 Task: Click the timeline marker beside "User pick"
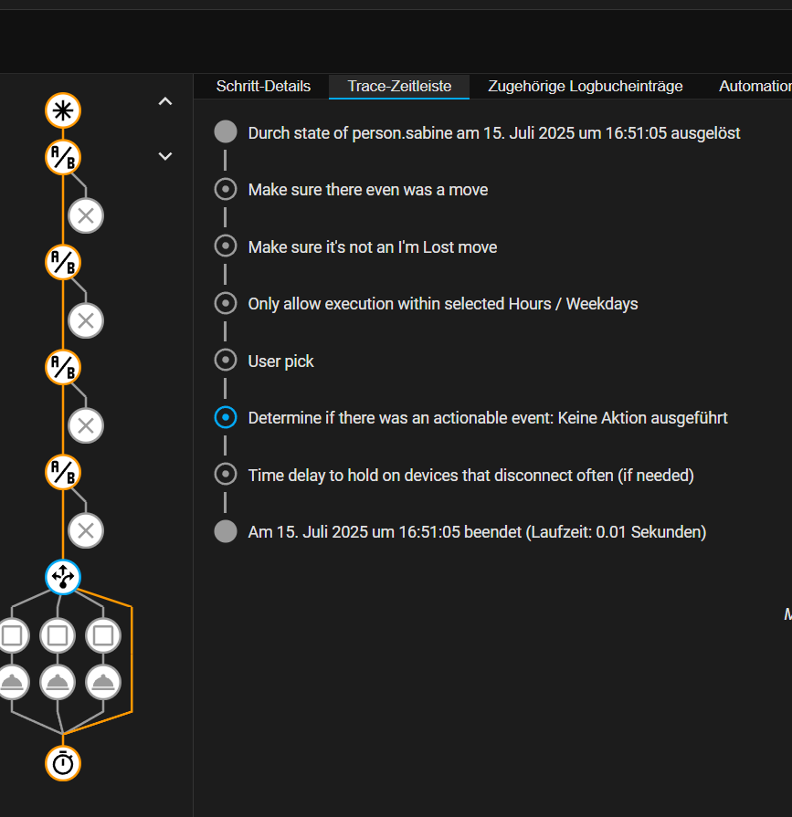(x=226, y=361)
